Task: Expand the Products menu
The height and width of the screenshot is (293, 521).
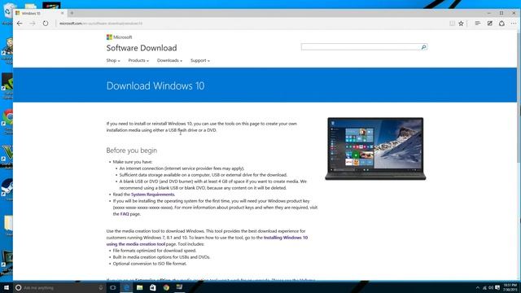Action: coord(138,60)
